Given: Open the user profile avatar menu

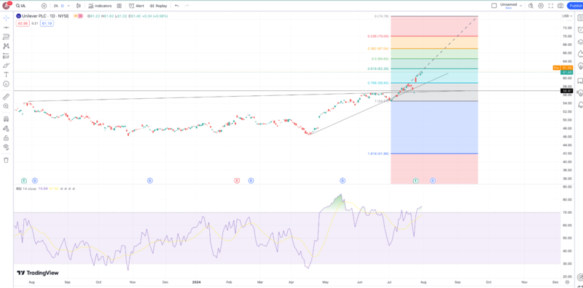Looking at the screenshot, I should tap(7, 6).
